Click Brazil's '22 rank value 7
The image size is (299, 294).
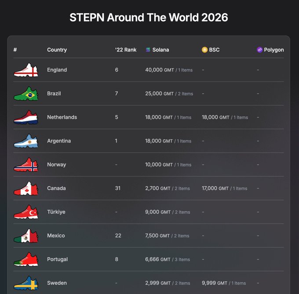click(117, 93)
